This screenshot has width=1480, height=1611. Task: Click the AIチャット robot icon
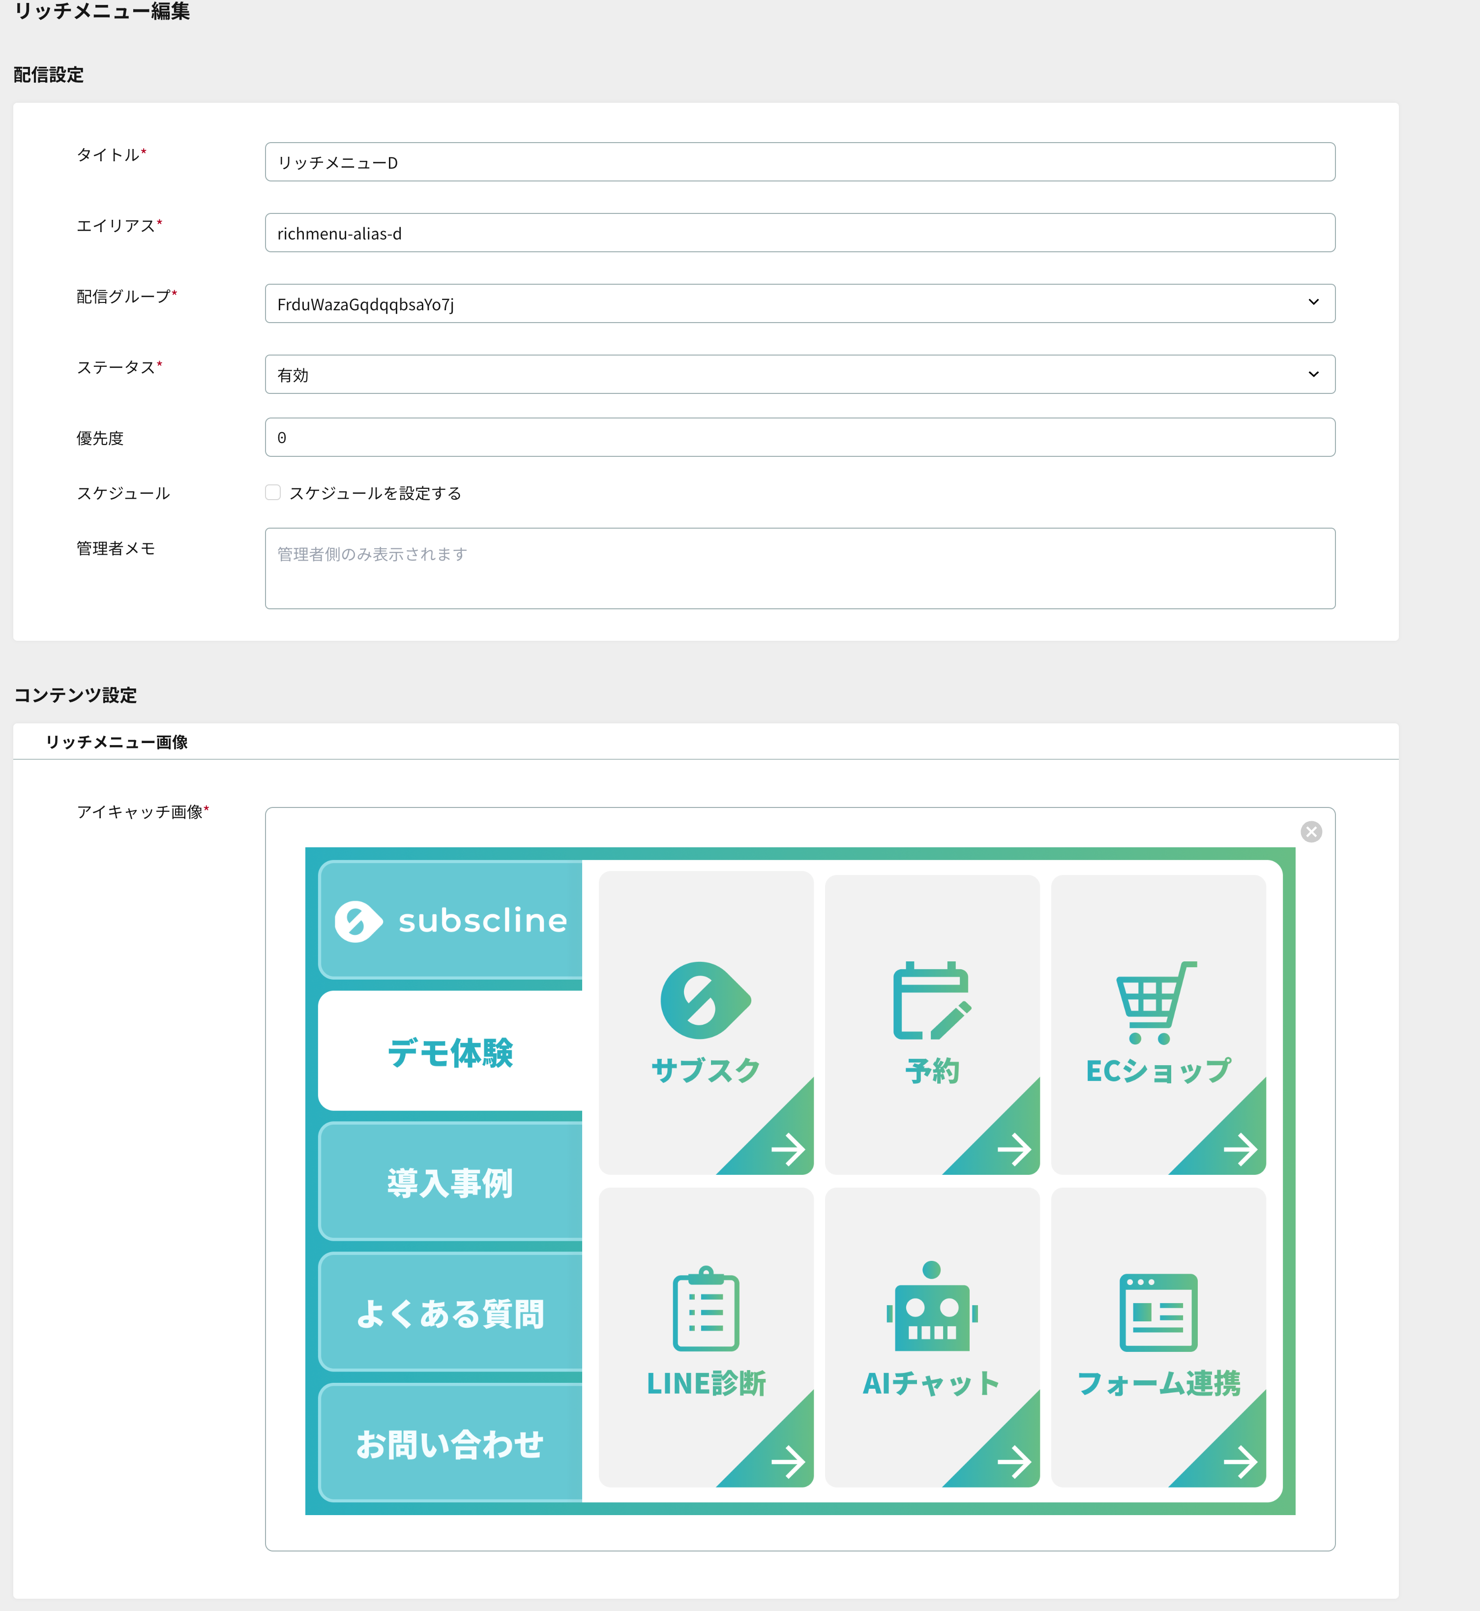pyautogui.click(x=931, y=1306)
